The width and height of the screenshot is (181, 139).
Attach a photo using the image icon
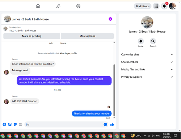(x=10, y=124)
